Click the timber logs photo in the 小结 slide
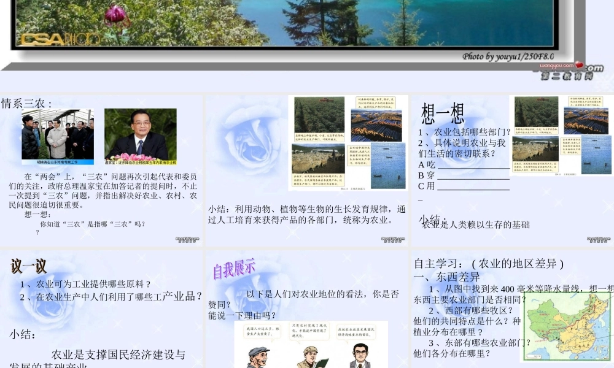The width and height of the screenshot is (614, 368). (x=376, y=125)
